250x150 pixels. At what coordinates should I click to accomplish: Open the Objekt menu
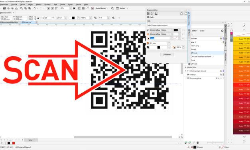[31, 4]
